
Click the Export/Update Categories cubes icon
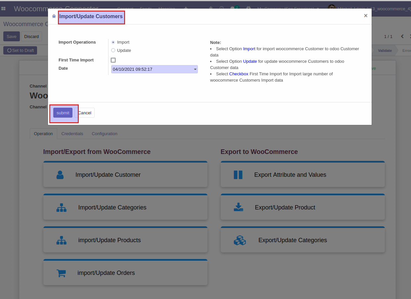240,240
